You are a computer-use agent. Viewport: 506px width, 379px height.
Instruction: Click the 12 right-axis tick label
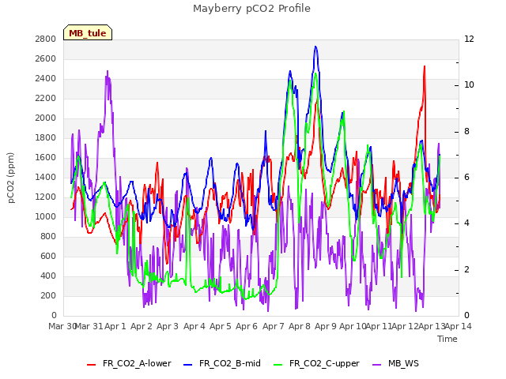tap(469, 39)
